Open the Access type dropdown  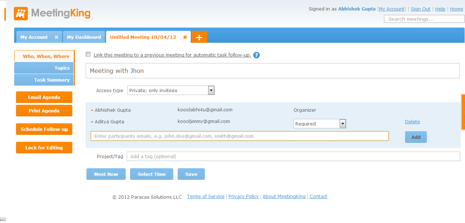tap(211, 90)
